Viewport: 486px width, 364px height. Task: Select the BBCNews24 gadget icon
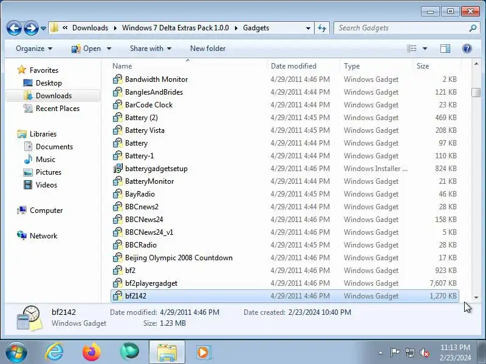pyautogui.click(x=117, y=219)
